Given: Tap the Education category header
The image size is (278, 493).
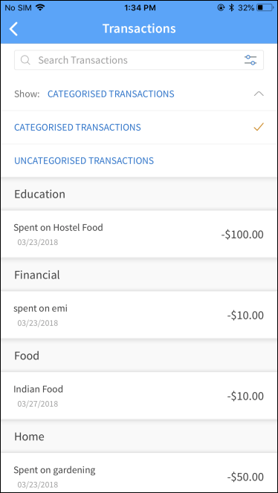Looking at the screenshot, I should coord(139,194).
